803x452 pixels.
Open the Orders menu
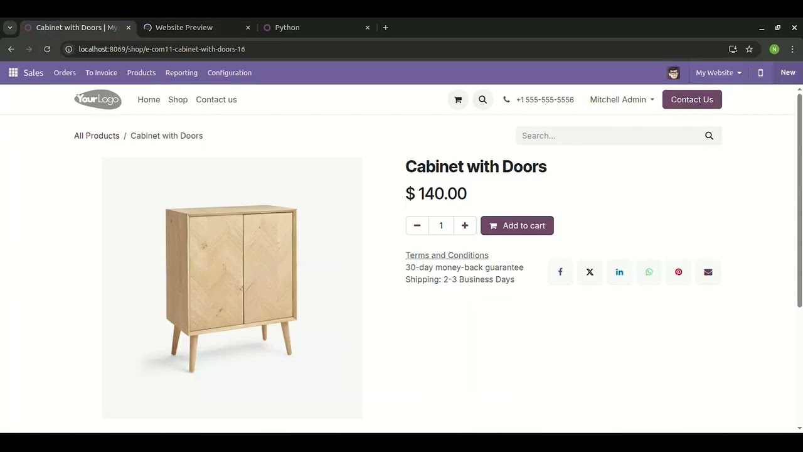[65, 73]
